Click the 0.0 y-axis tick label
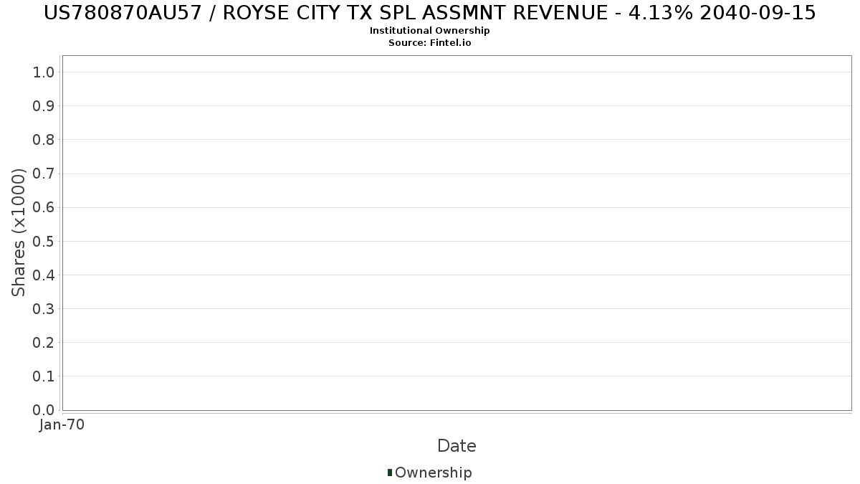860x484 pixels. click(44, 409)
